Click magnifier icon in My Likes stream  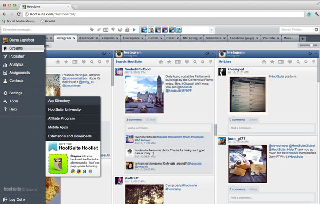[298, 62]
